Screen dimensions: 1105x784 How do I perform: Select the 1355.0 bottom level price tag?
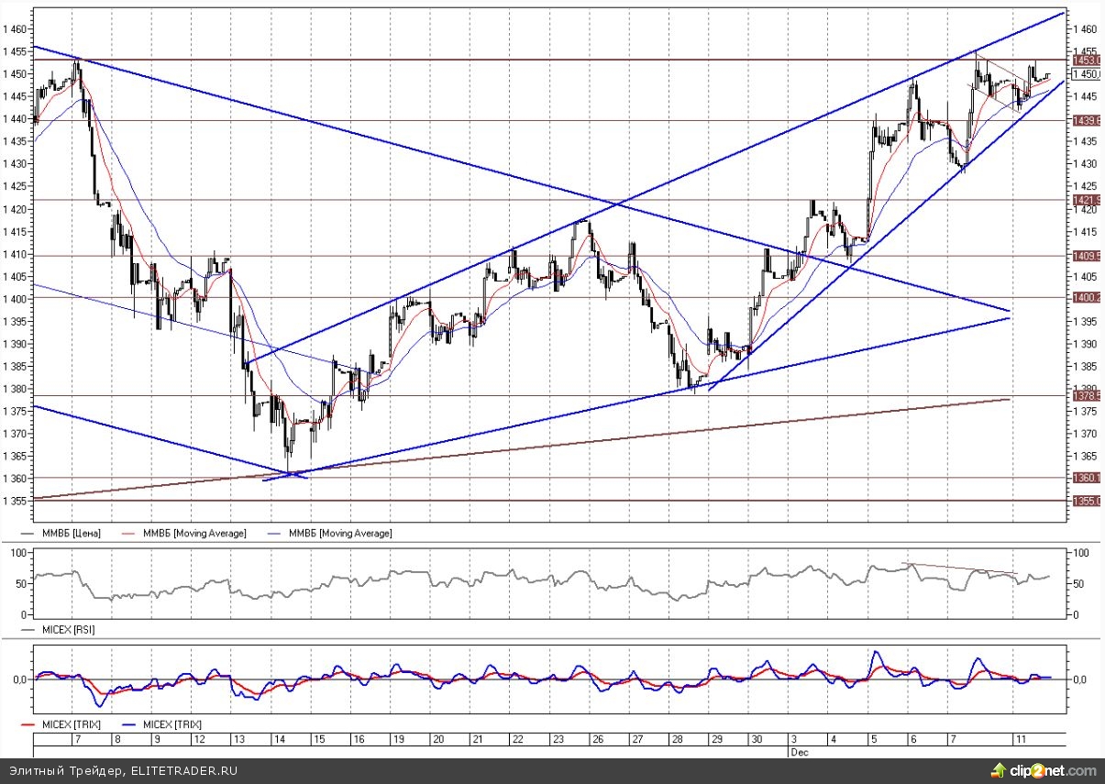tap(1086, 501)
